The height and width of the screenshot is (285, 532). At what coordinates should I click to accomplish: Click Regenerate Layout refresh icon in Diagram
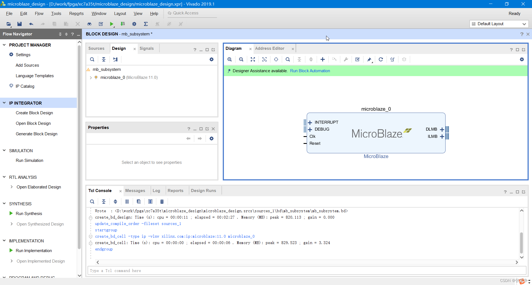tap(381, 59)
